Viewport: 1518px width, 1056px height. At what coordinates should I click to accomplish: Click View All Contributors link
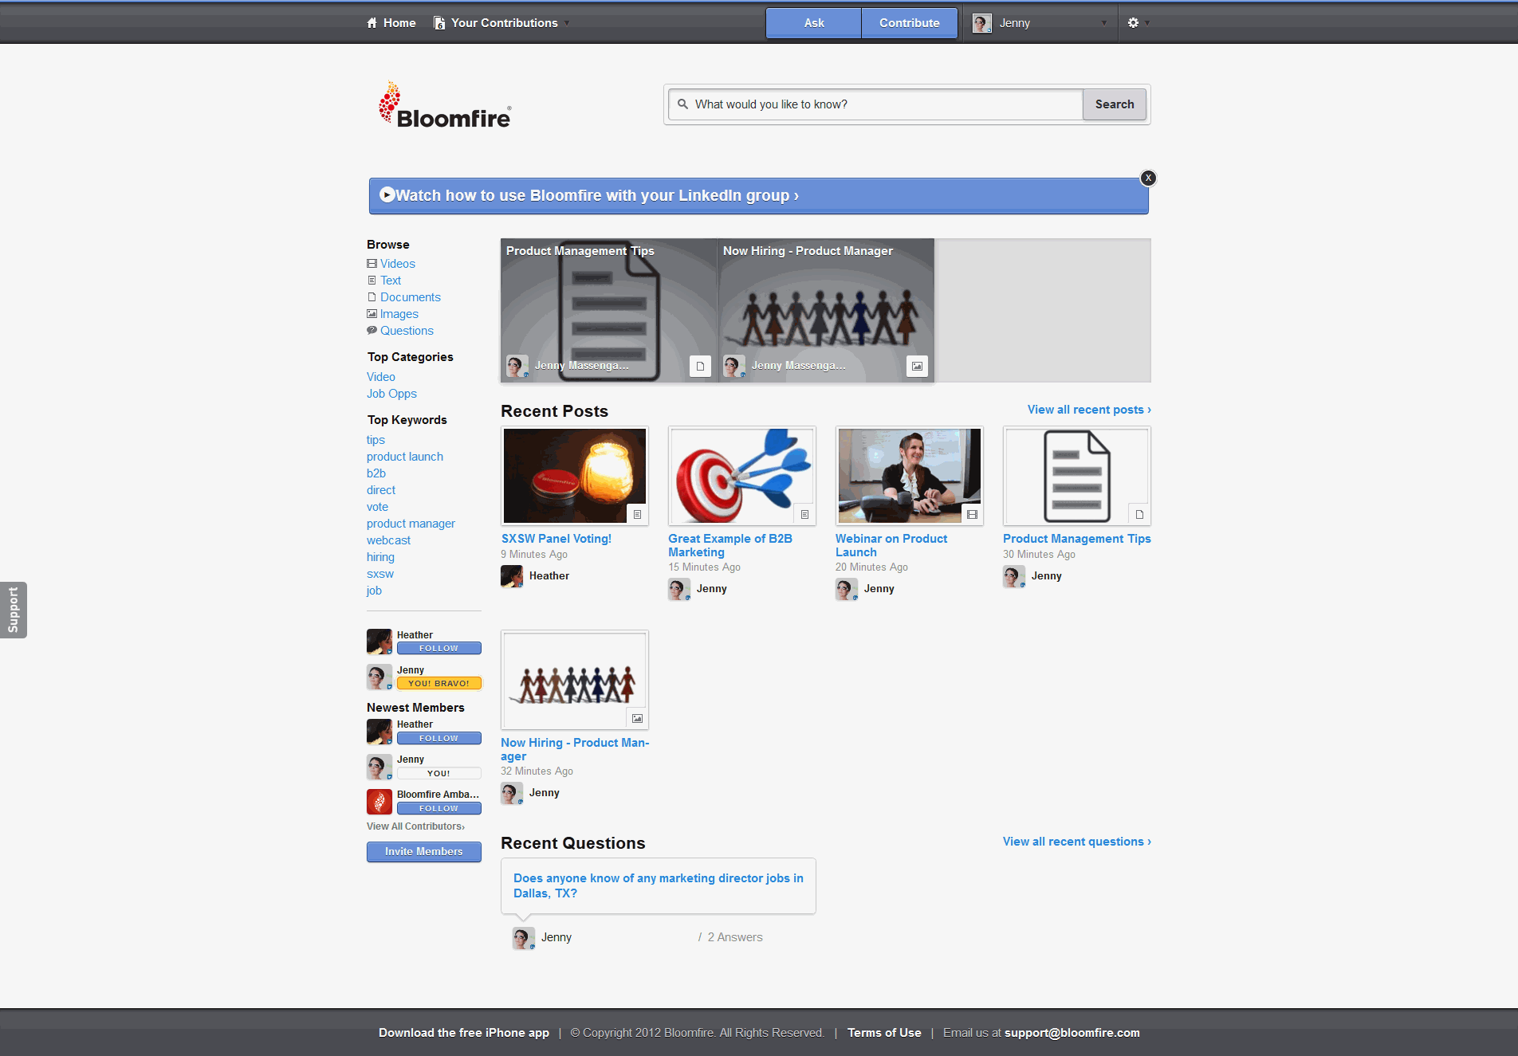coord(415,826)
